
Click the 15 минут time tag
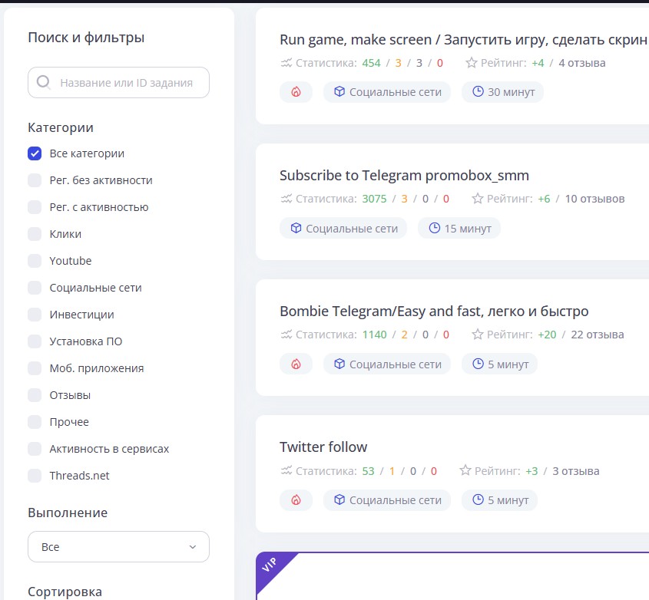click(459, 229)
